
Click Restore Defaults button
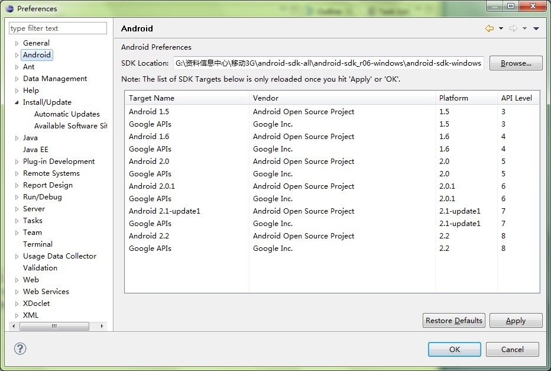point(453,320)
